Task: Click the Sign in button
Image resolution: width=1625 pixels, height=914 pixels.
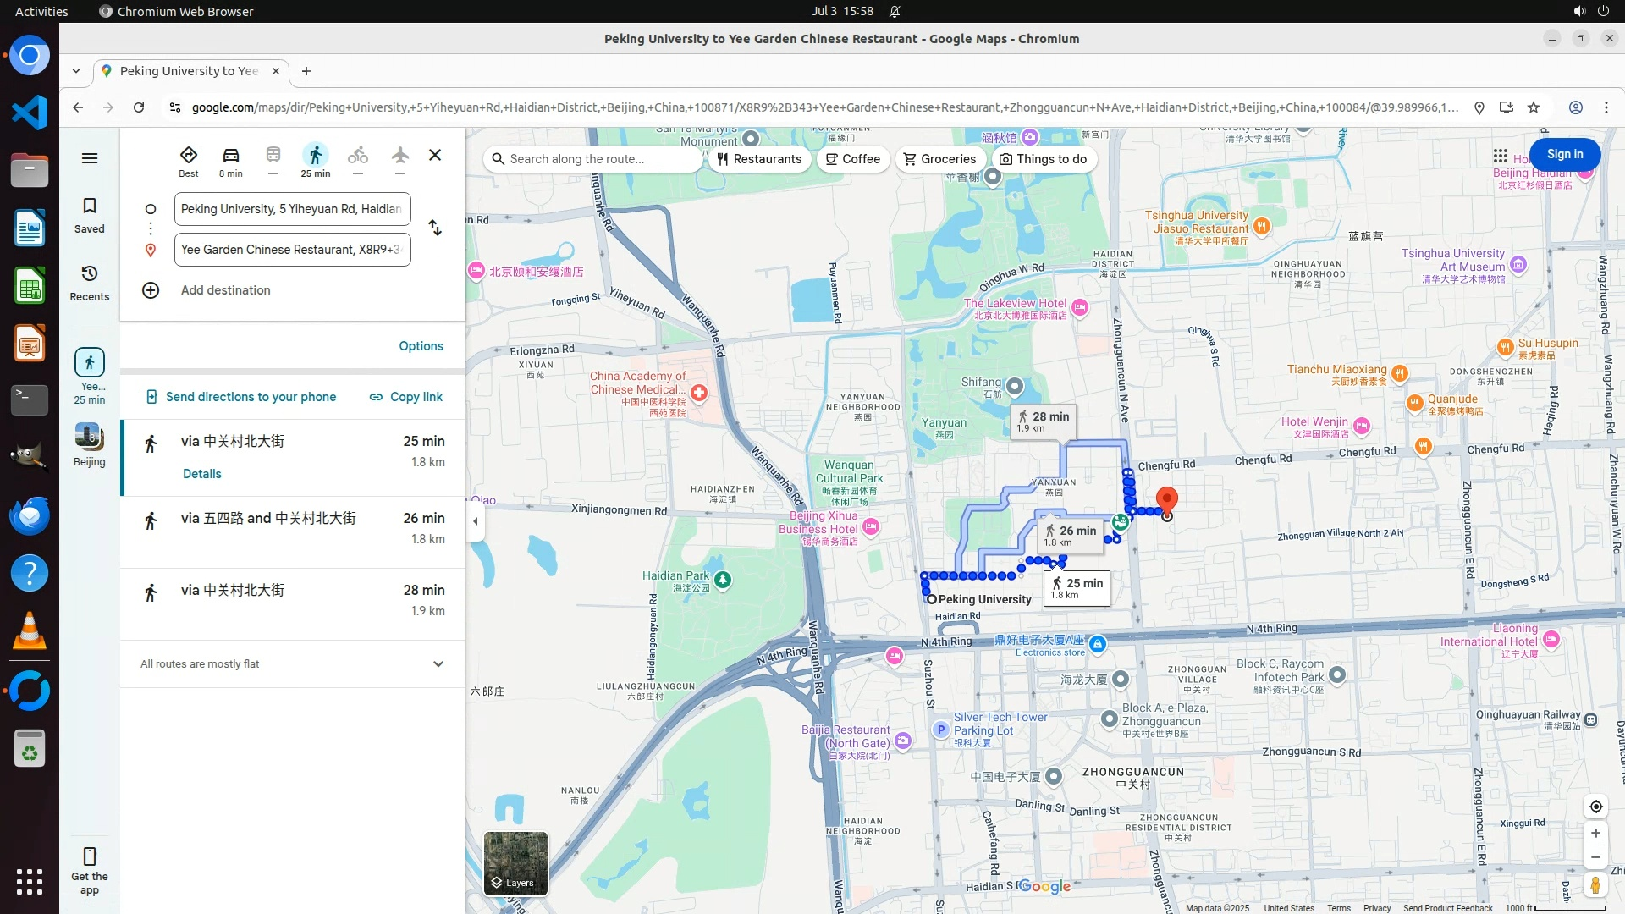Action: pyautogui.click(x=1564, y=154)
